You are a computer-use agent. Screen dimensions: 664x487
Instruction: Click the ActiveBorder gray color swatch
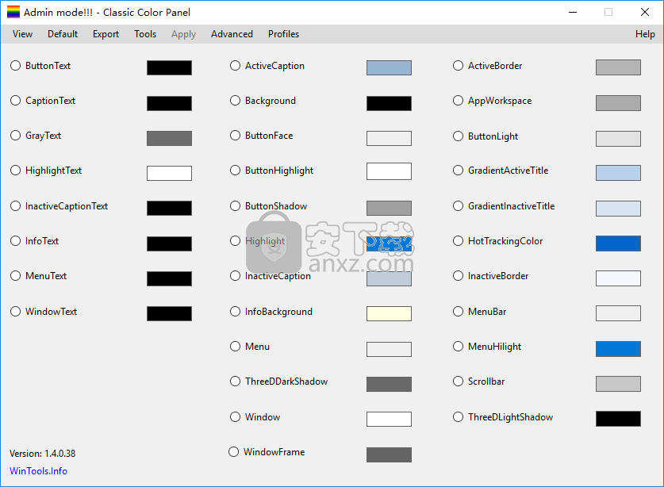618,67
